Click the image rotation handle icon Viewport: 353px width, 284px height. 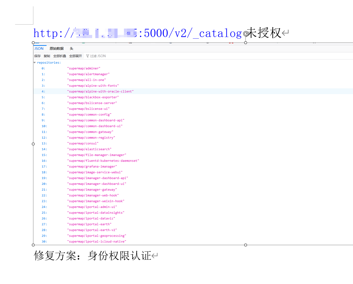(x=245, y=34)
